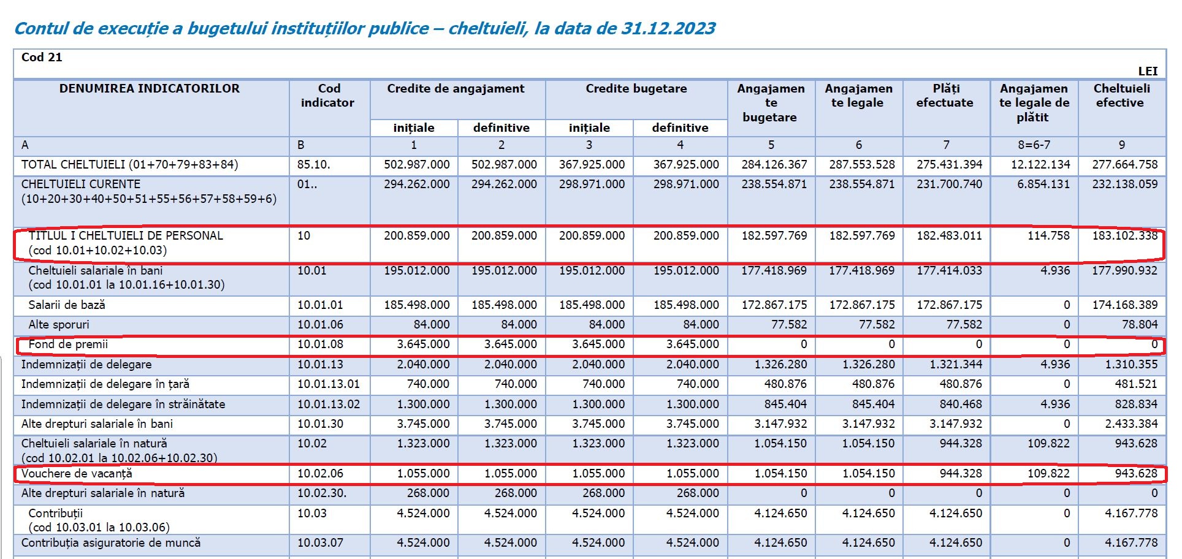Click the 'Angajamente legale de plătit' header
The height and width of the screenshot is (559, 1182).
pyautogui.click(x=1034, y=103)
